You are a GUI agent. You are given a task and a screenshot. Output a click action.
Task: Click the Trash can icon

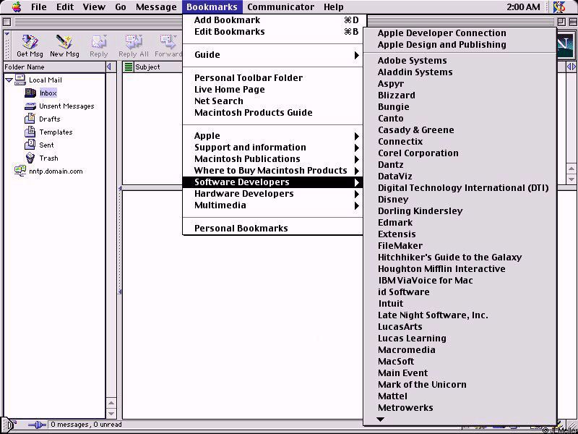(x=30, y=158)
